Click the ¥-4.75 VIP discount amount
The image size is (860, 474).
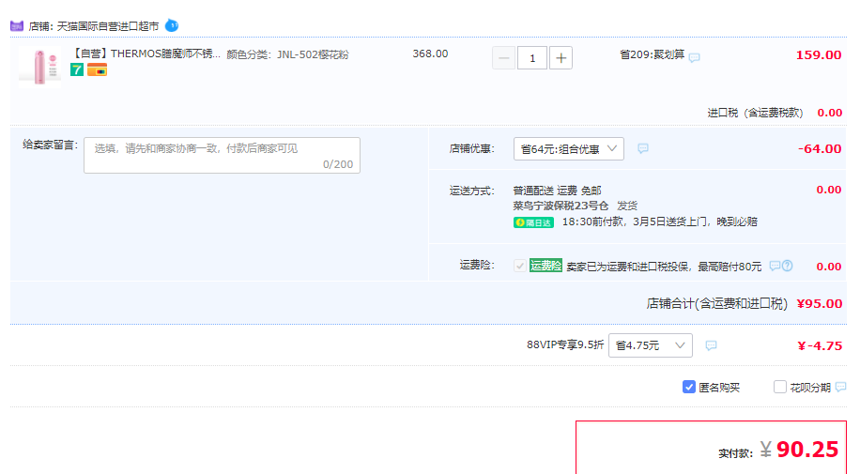[x=820, y=345]
